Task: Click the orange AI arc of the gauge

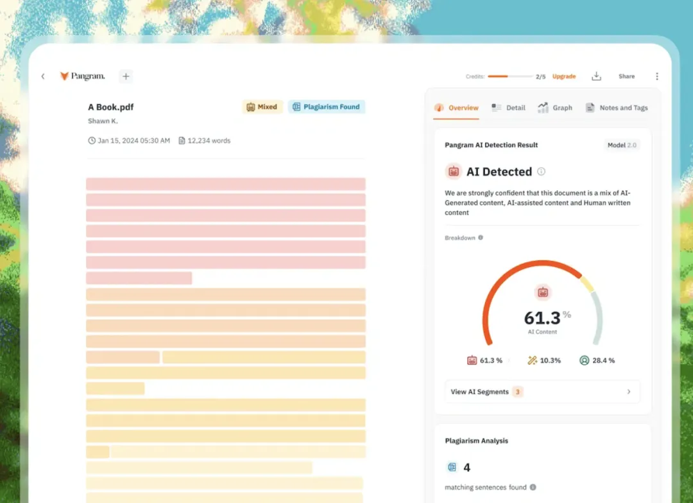Action: click(x=501, y=281)
